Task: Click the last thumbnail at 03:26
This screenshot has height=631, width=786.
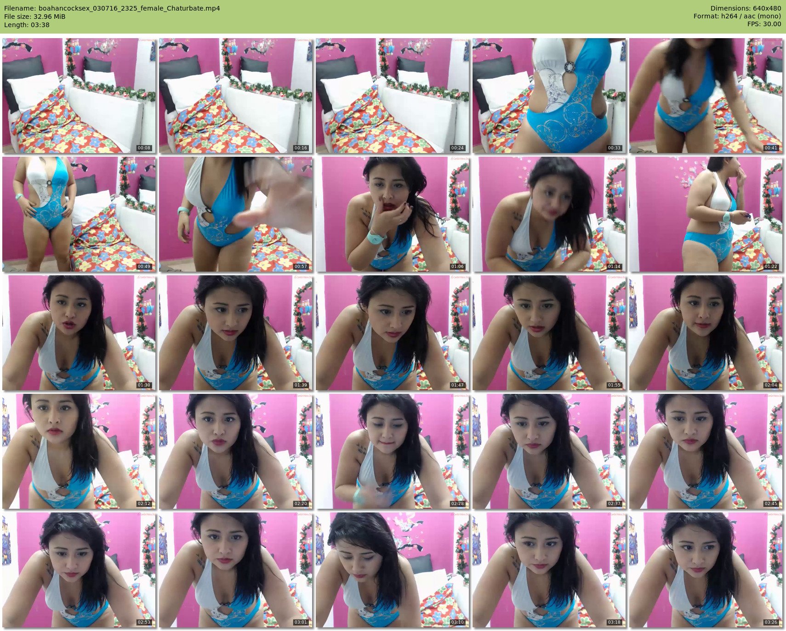Action: click(706, 570)
